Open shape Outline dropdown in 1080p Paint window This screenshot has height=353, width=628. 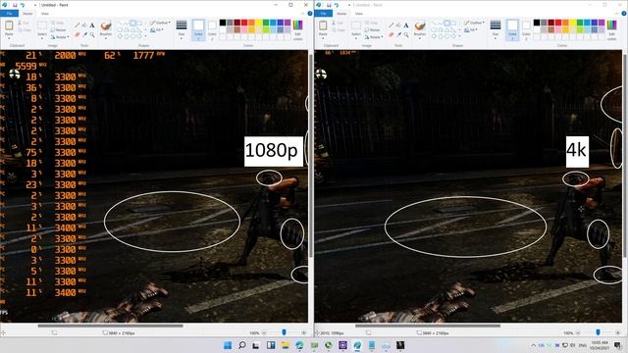tap(160, 23)
